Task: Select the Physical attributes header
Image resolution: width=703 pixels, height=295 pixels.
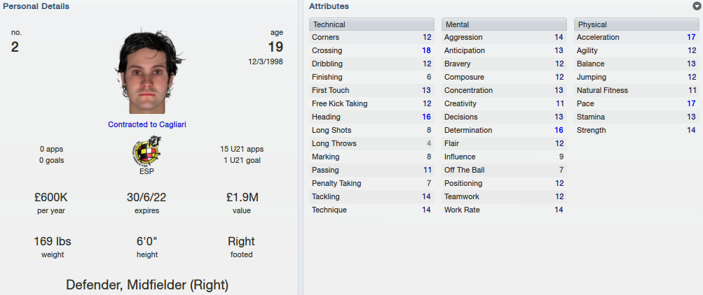Action: (x=636, y=24)
